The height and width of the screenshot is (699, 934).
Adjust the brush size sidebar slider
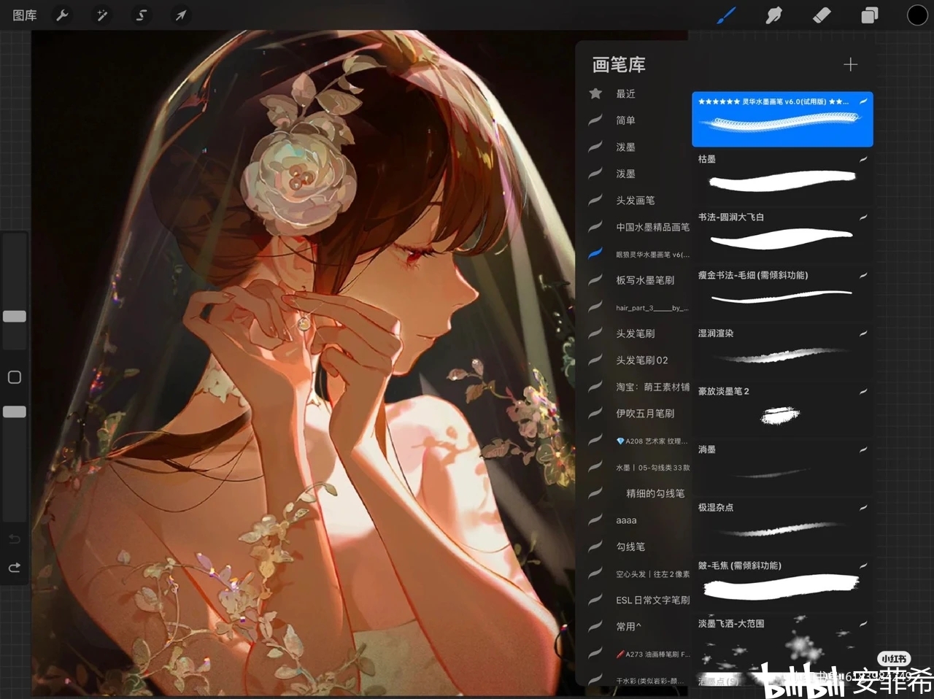(x=15, y=316)
